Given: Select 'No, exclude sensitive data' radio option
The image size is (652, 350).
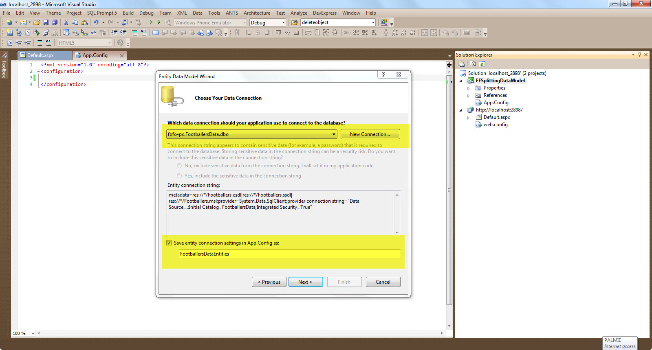Looking at the screenshot, I should 179,166.
